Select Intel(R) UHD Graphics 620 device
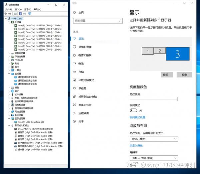Screen dimensions: 200x174 point(31,122)
